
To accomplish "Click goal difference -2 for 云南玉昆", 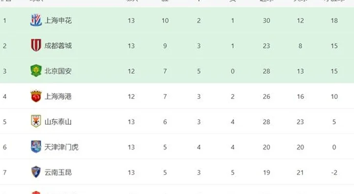I will pos(334,173).
